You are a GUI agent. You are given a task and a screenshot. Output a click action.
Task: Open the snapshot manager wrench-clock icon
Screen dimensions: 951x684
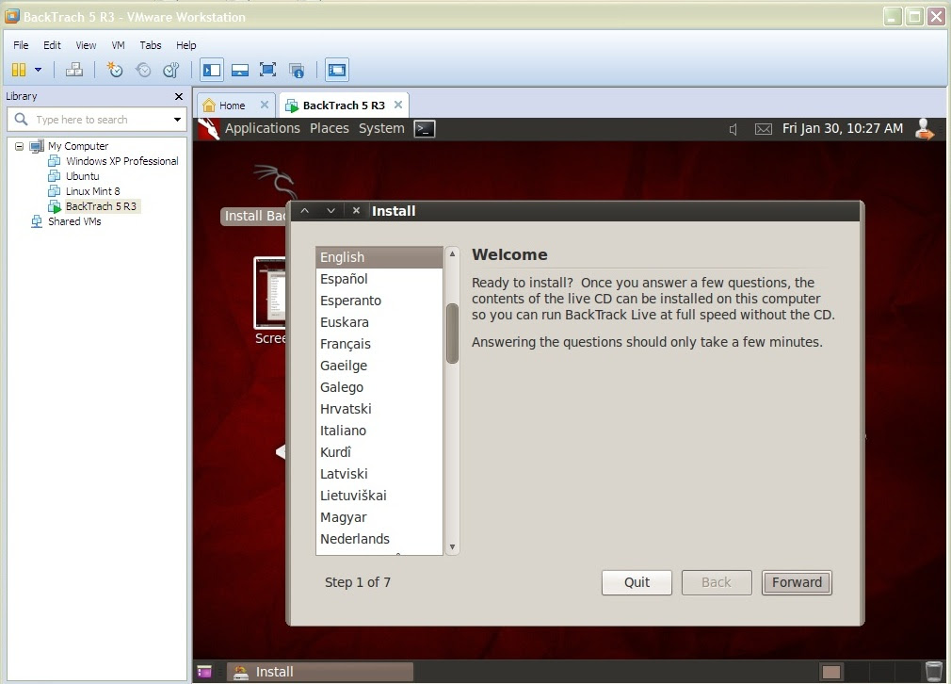[171, 70]
